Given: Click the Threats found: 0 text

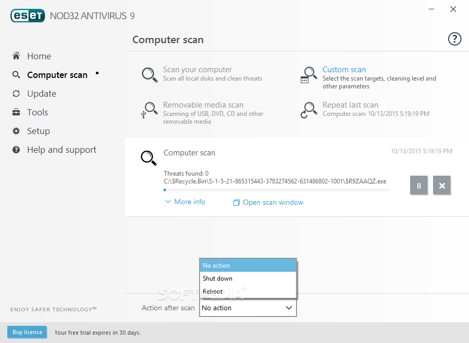Looking at the screenshot, I should [186, 173].
